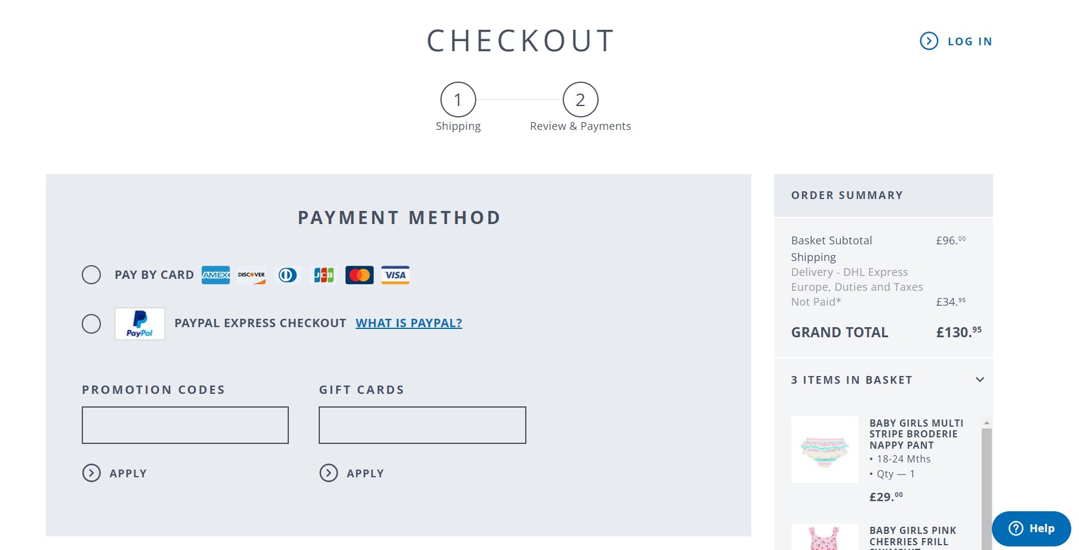This screenshot has width=1079, height=550.
Task: Click the Visa card icon
Action: 396,275
